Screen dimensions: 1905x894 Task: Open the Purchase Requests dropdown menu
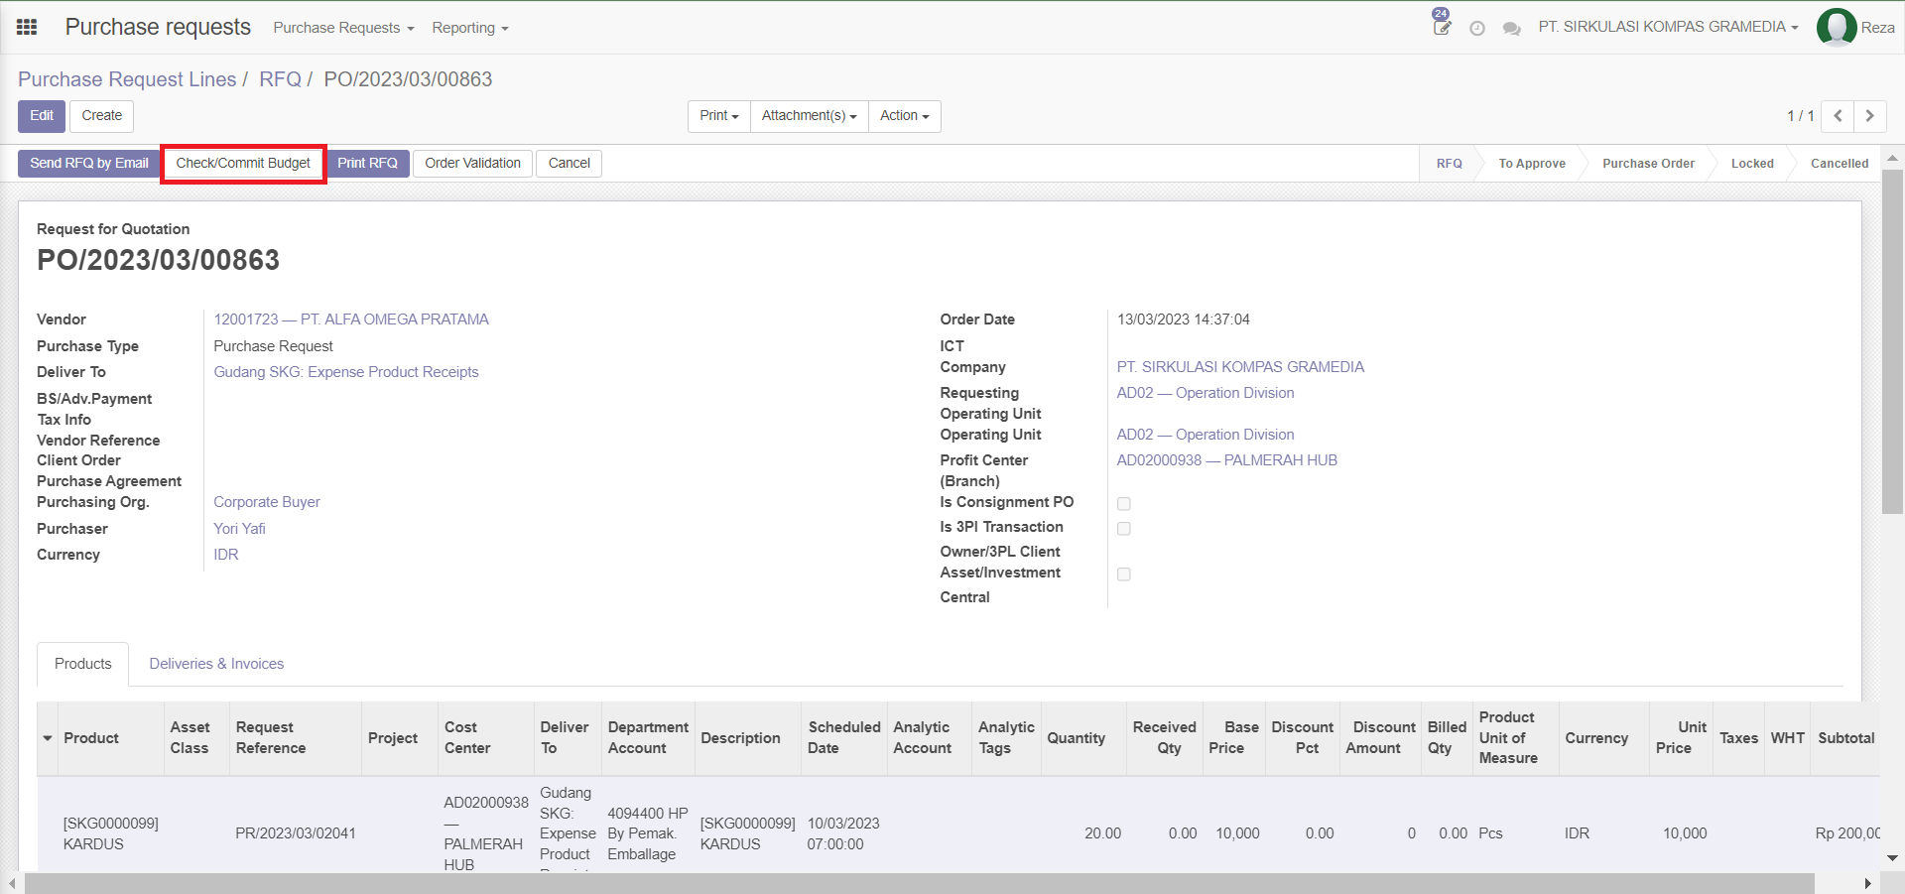point(343,28)
